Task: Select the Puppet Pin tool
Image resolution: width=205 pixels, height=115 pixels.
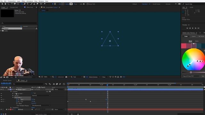Action: 45,4
